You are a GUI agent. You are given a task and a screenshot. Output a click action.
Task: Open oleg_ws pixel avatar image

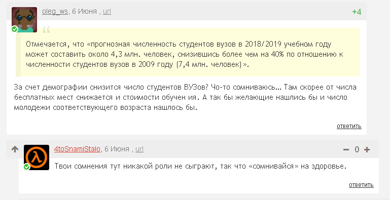pyautogui.click(x=24, y=20)
